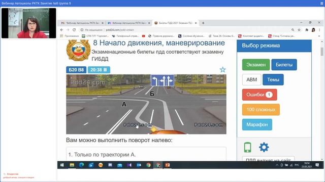
Task: Open the Chrome three-dot menu
Action: coord(319,30)
